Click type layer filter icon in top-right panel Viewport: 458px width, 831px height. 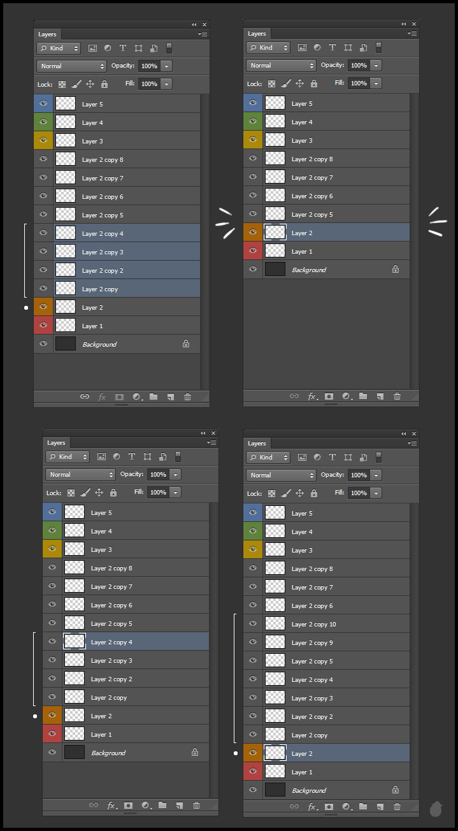pyautogui.click(x=332, y=48)
